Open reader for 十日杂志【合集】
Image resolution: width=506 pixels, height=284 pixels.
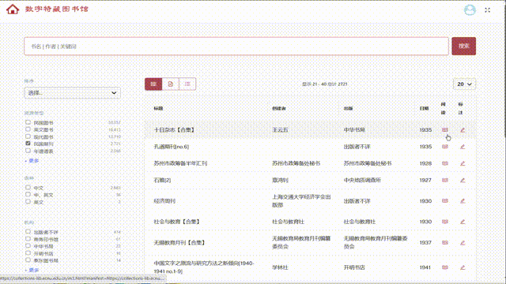(x=445, y=129)
